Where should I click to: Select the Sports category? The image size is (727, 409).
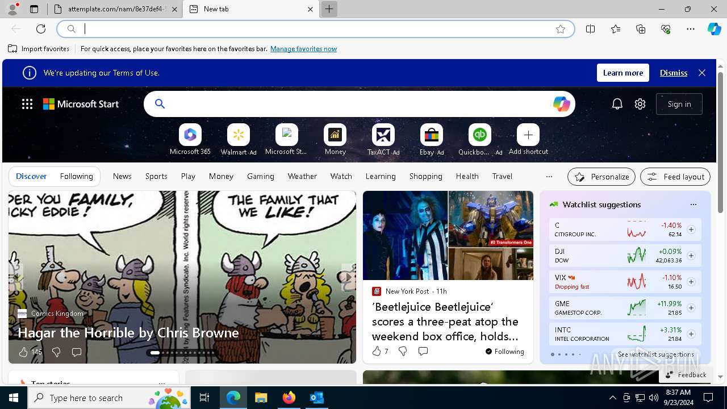[156, 177]
